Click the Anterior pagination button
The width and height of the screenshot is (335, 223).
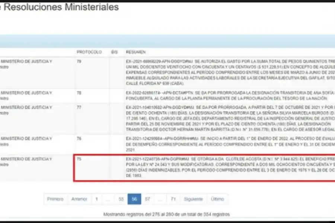tap(79, 199)
